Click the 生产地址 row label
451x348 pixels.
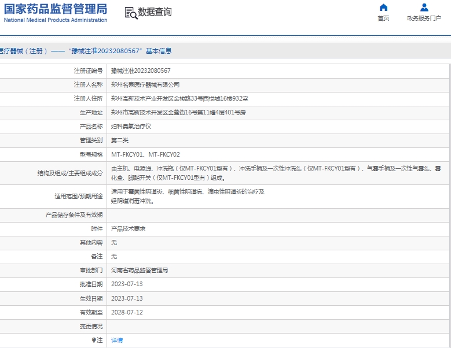[x=91, y=113]
